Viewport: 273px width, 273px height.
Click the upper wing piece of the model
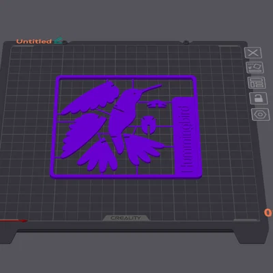[91, 98]
